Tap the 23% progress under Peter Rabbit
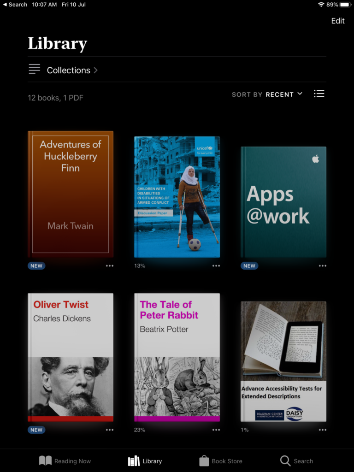This screenshot has height=472, width=354. (140, 430)
